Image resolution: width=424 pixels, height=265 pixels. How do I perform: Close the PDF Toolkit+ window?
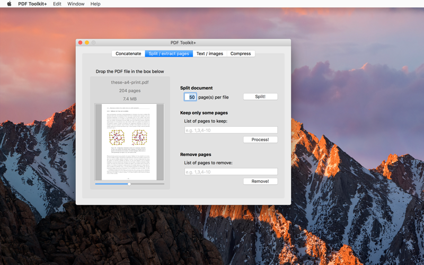(81, 42)
